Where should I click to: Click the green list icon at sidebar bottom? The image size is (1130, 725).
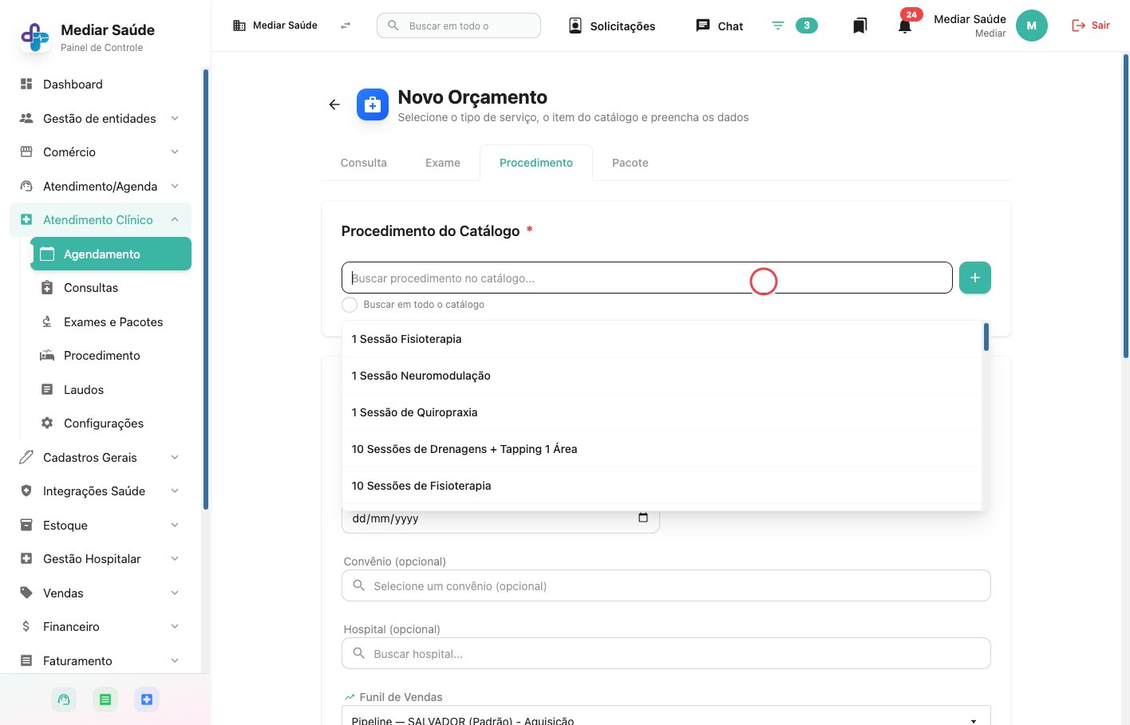click(x=105, y=699)
